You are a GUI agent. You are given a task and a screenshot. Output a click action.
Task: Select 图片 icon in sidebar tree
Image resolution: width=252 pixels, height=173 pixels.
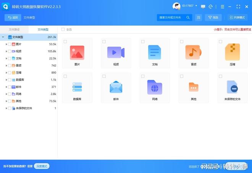(x=14, y=44)
